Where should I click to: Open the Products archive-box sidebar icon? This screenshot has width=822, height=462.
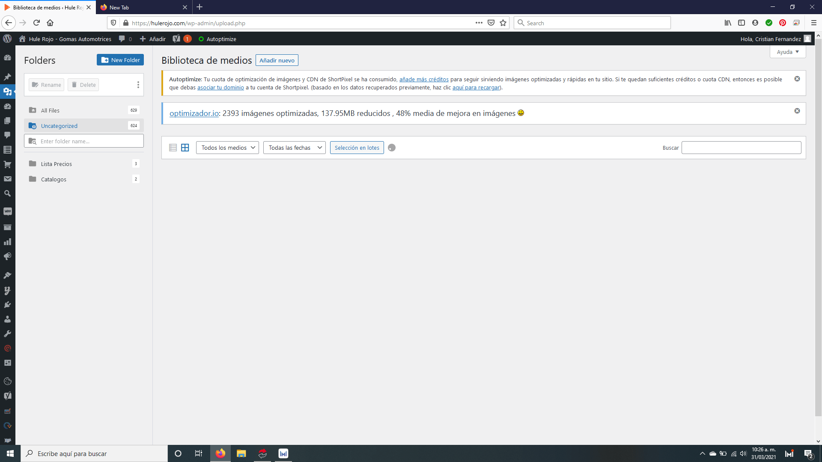[x=7, y=227]
